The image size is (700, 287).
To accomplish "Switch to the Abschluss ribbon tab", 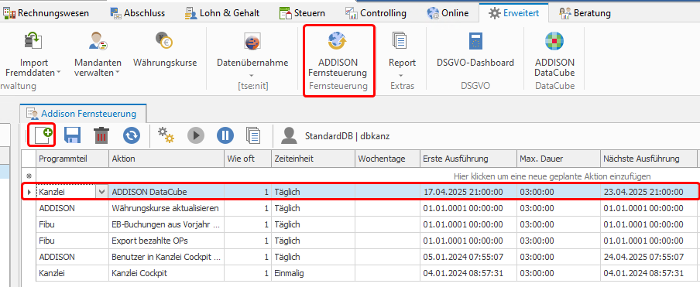I will tap(138, 13).
